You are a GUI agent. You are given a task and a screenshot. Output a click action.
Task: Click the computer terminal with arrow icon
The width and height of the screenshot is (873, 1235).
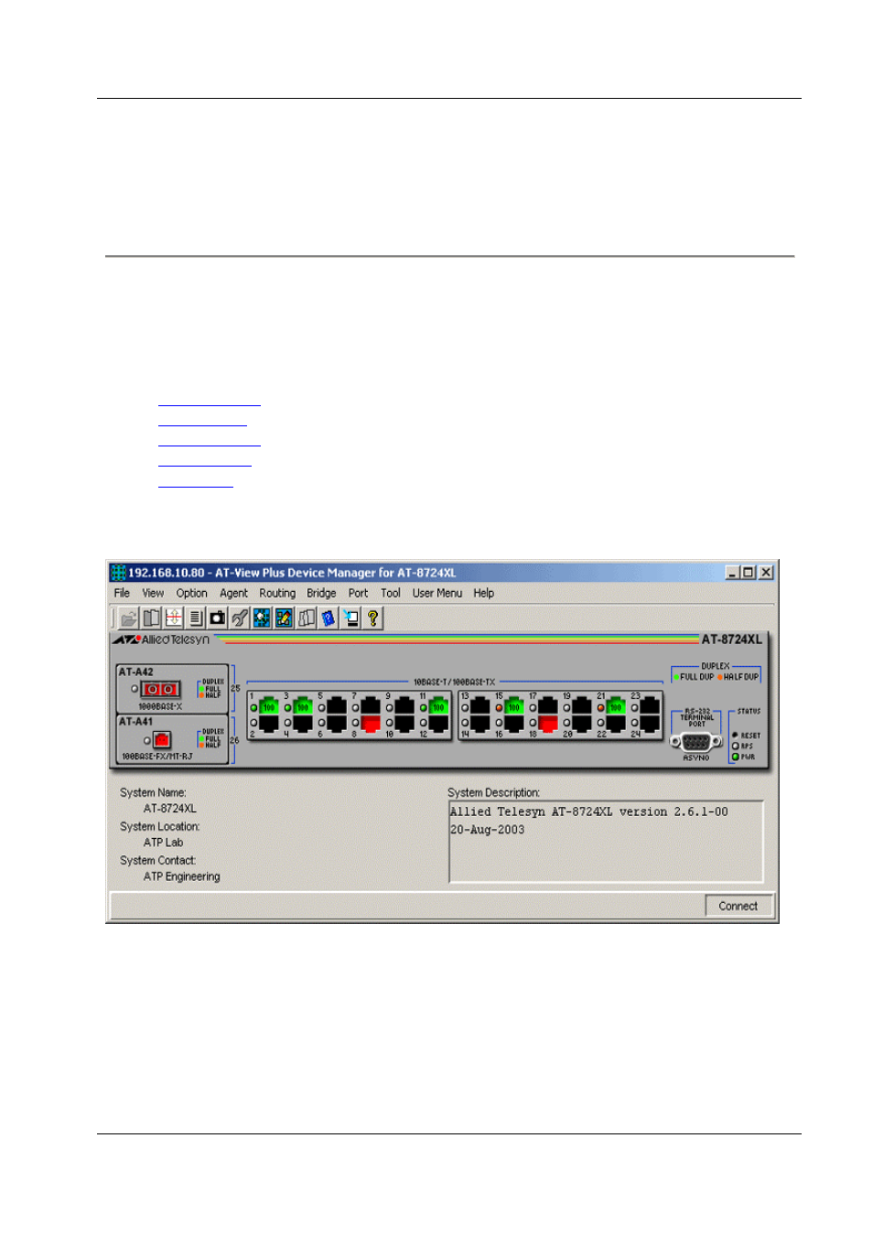click(350, 617)
